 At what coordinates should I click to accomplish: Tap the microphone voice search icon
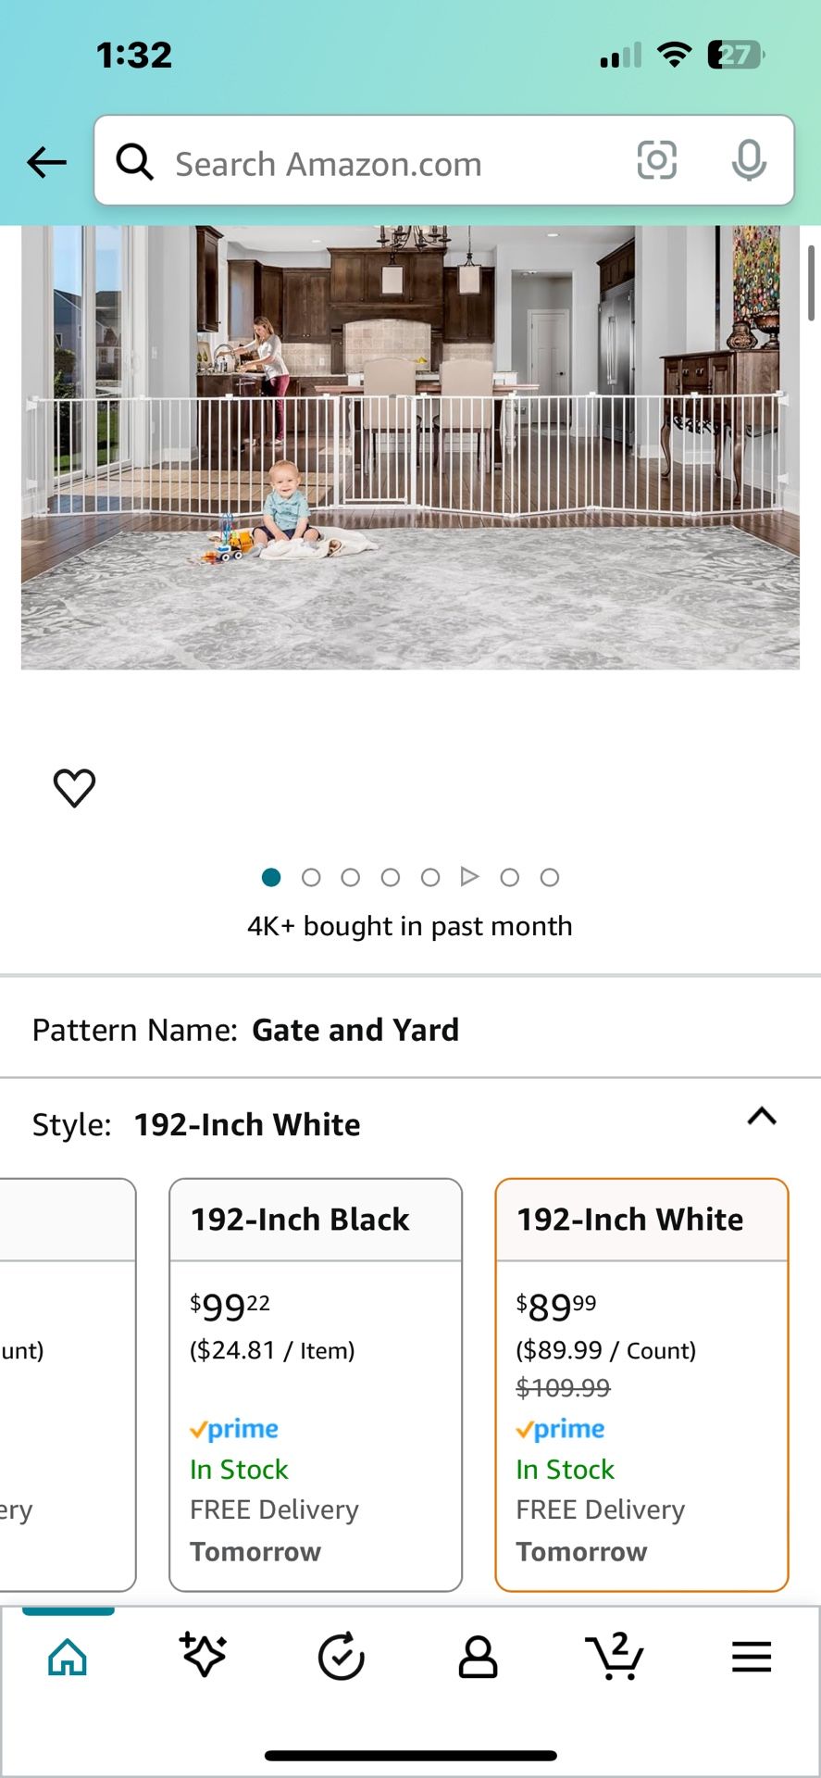pyautogui.click(x=748, y=161)
